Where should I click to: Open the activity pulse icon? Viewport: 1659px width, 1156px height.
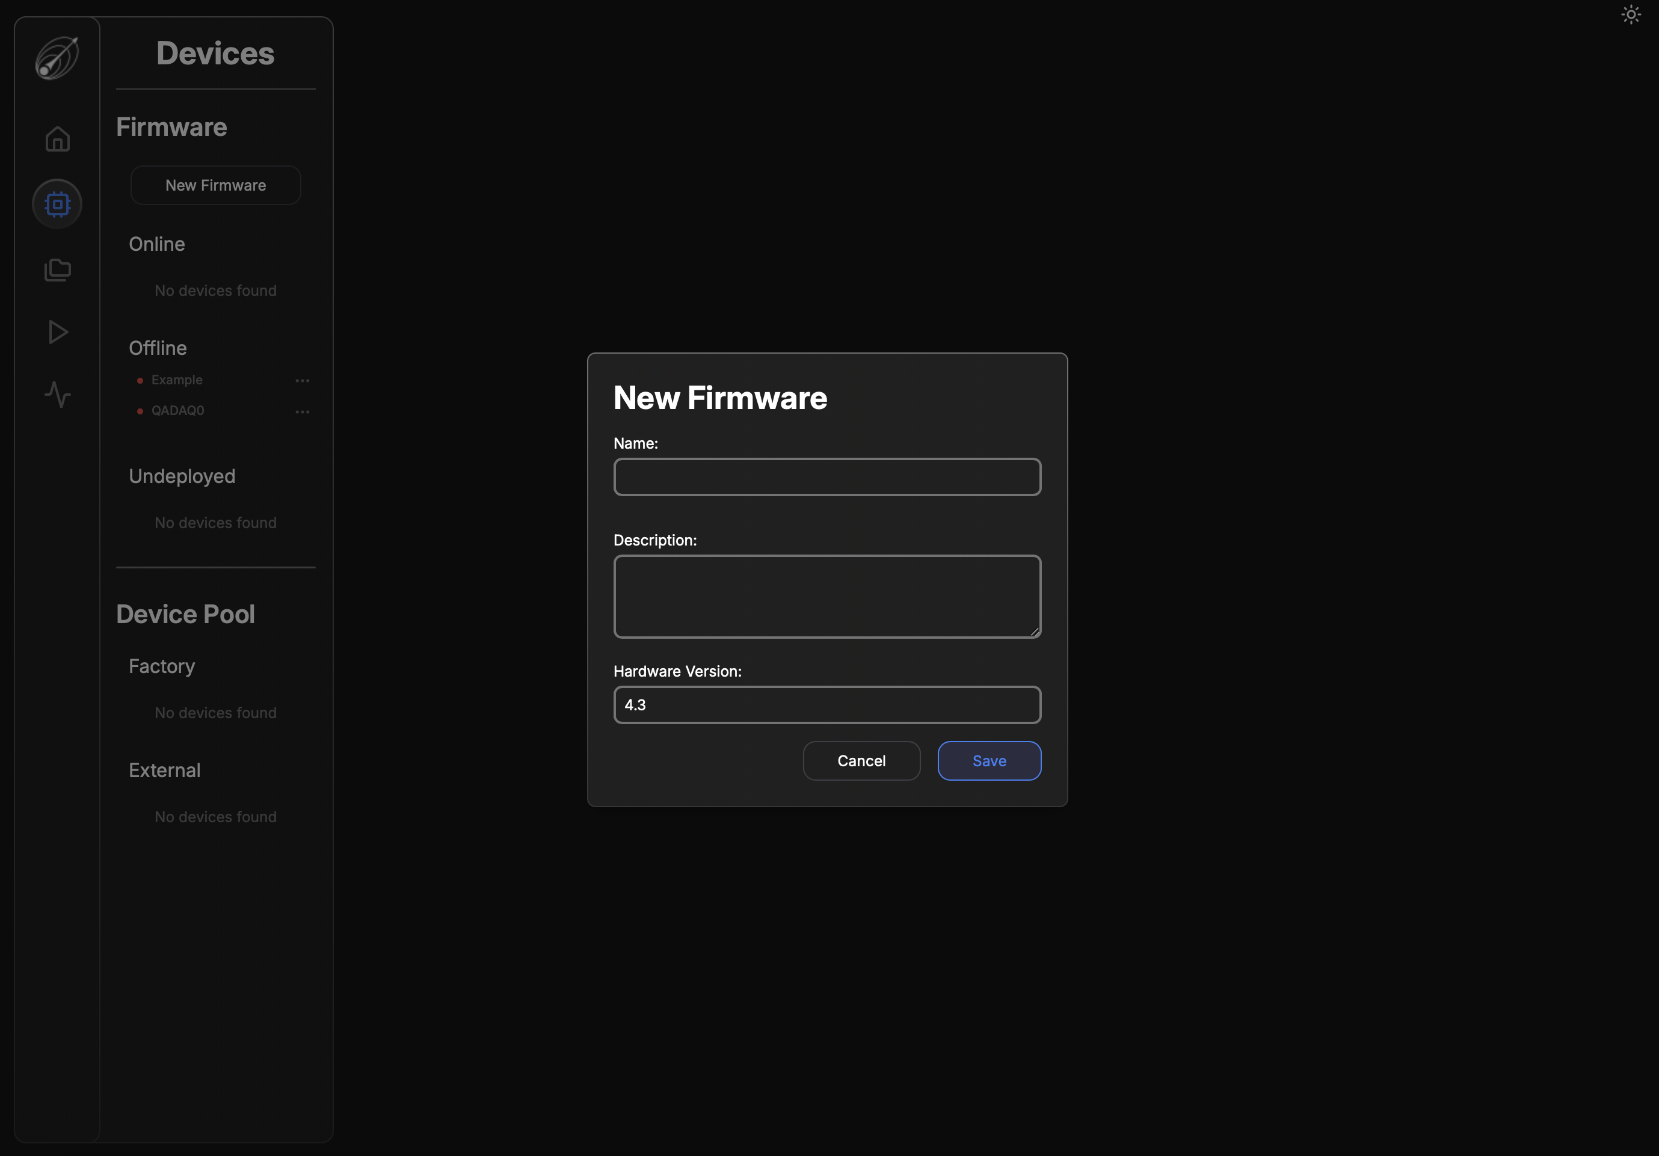pyautogui.click(x=57, y=395)
